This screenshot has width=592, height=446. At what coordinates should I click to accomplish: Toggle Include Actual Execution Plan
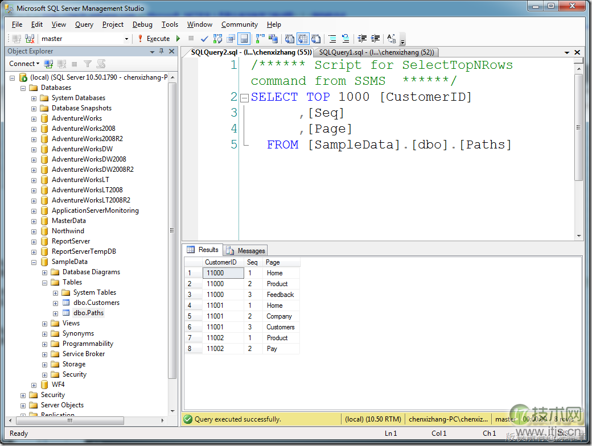(x=260, y=39)
